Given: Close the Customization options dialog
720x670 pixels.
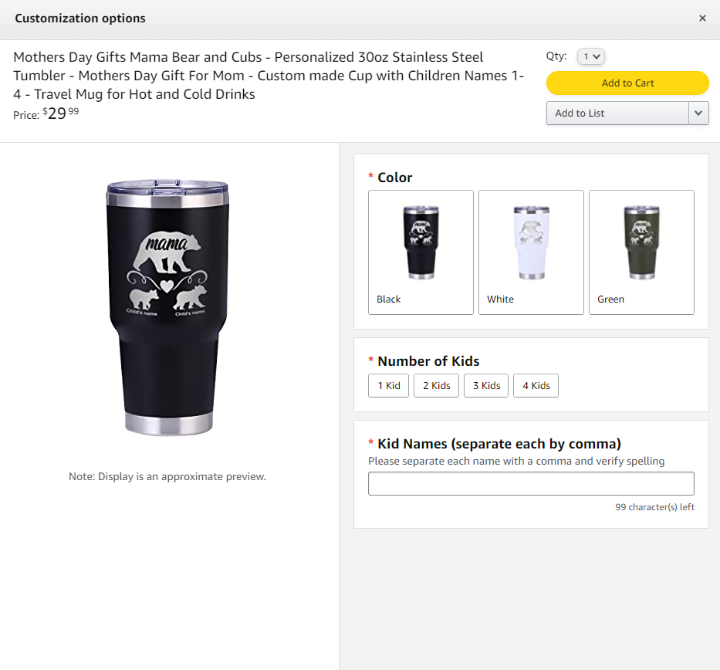Looking at the screenshot, I should (702, 19).
